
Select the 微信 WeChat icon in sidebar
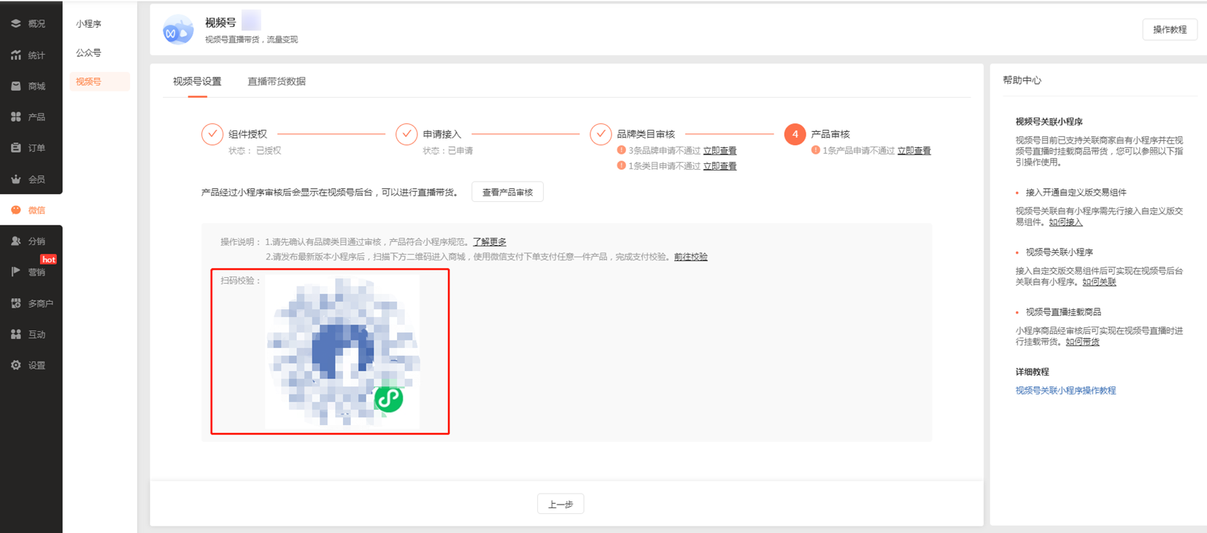click(x=15, y=210)
